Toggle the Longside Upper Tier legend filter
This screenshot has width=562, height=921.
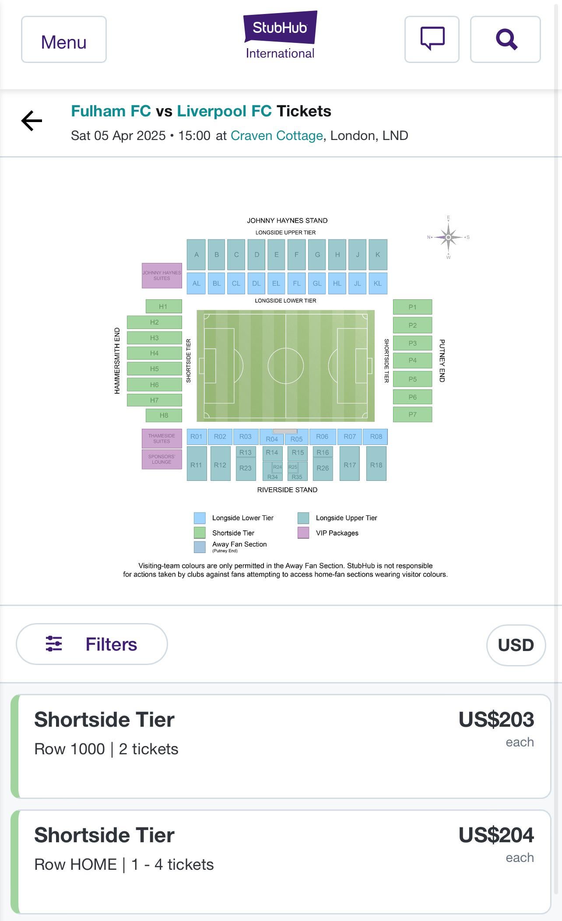tap(303, 518)
